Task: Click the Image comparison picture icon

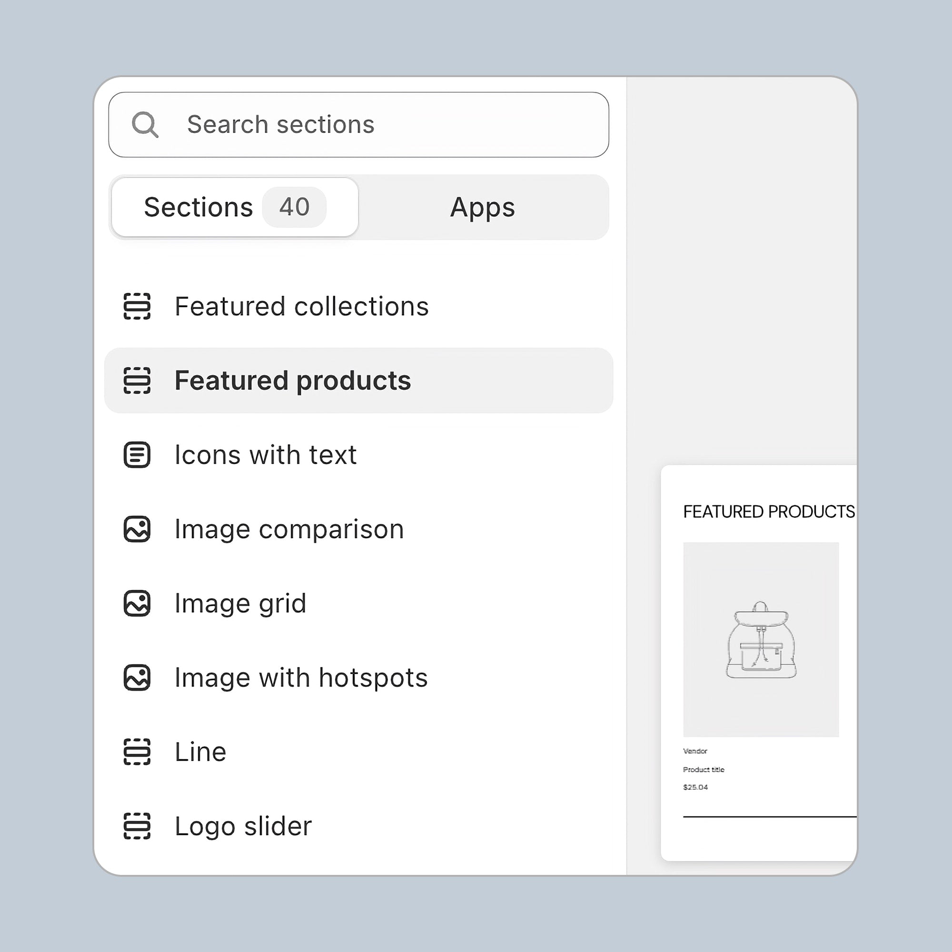Action: click(x=137, y=529)
